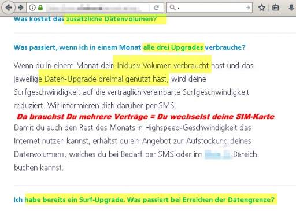Click the green padlock security icon

40,8
